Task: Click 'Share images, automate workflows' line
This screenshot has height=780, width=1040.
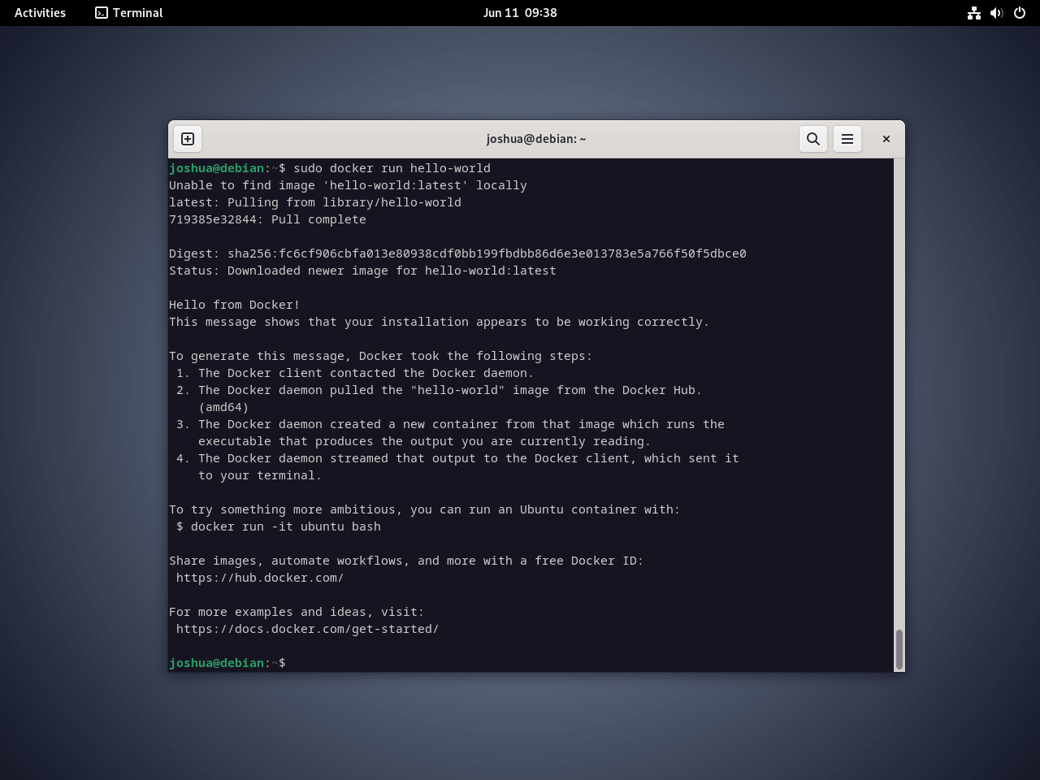Action: [406, 561]
